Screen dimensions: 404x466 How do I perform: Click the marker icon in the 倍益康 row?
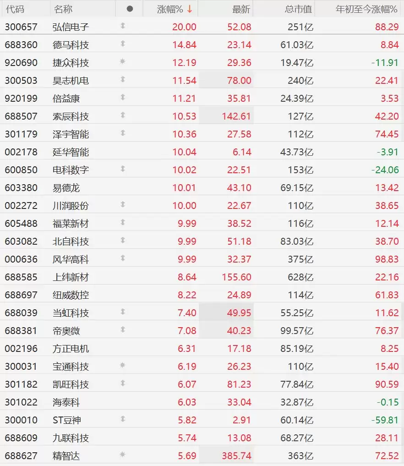coord(123,97)
